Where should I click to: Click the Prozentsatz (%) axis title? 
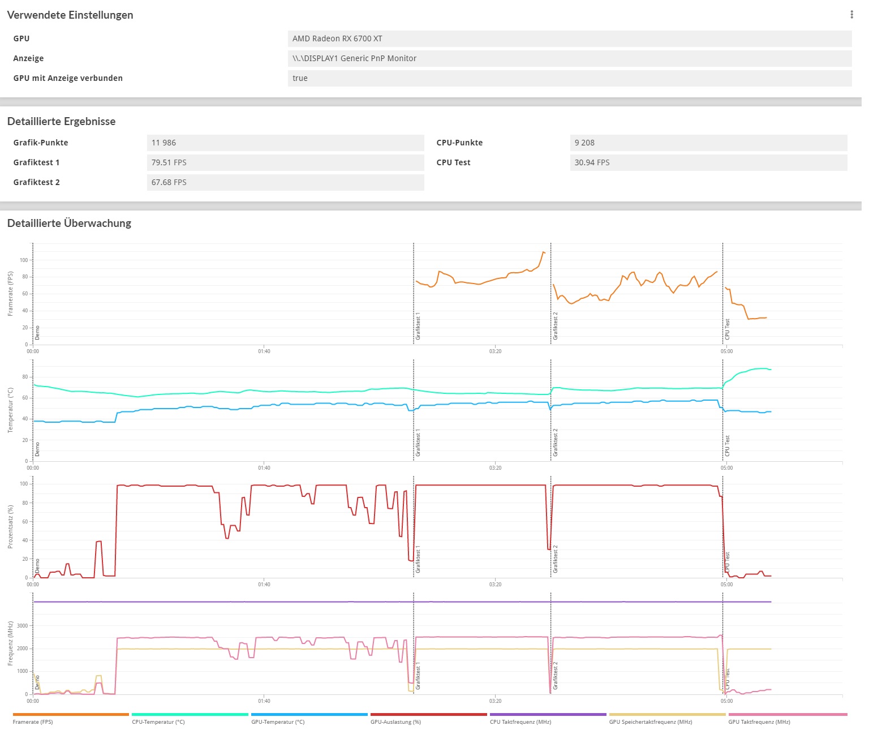pyautogui.click(x=10, y=527)
